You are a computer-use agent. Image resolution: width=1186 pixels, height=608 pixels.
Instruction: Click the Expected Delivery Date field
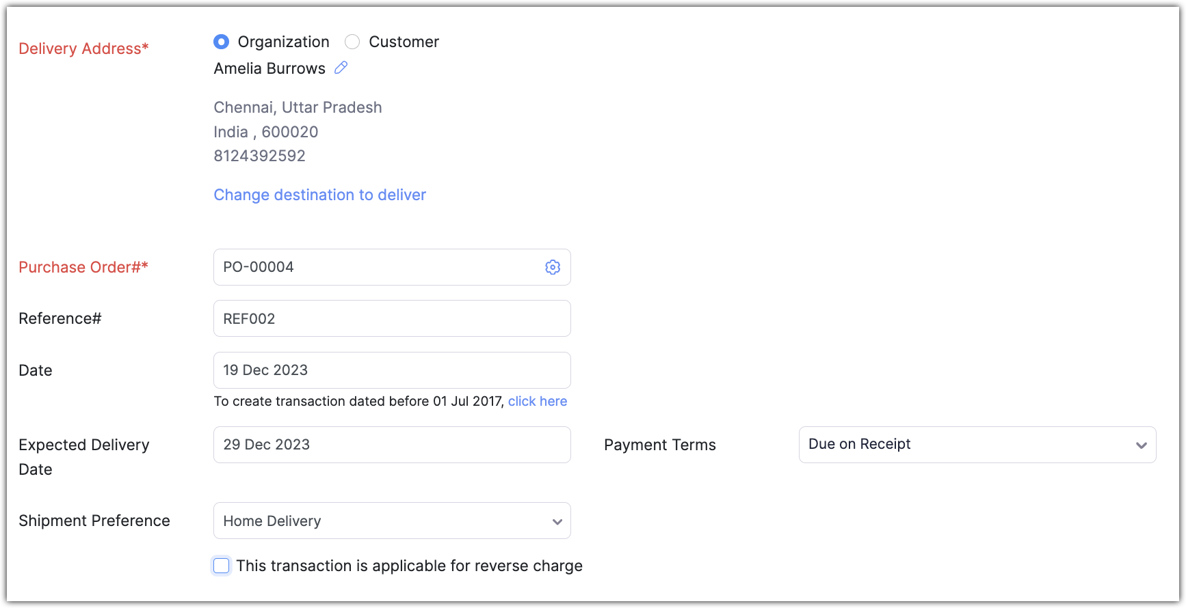click(x=391, y=445)
